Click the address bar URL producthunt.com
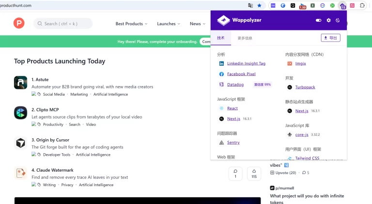This screenshot has width=372, height=204. 15,5
